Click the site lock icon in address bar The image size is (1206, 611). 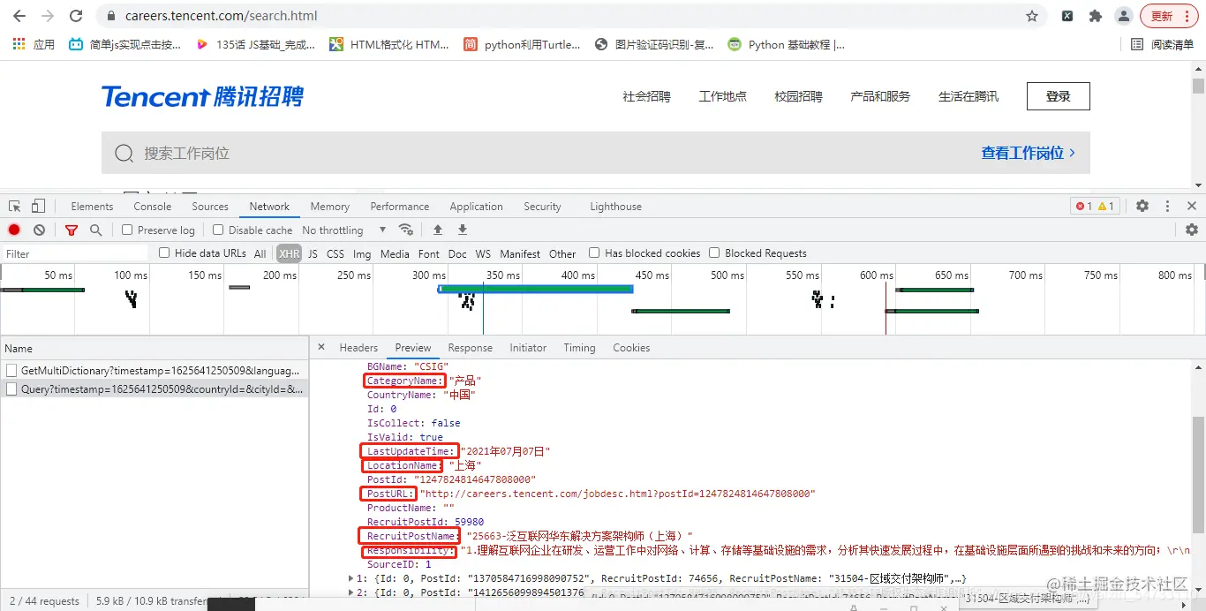(110, 16)
